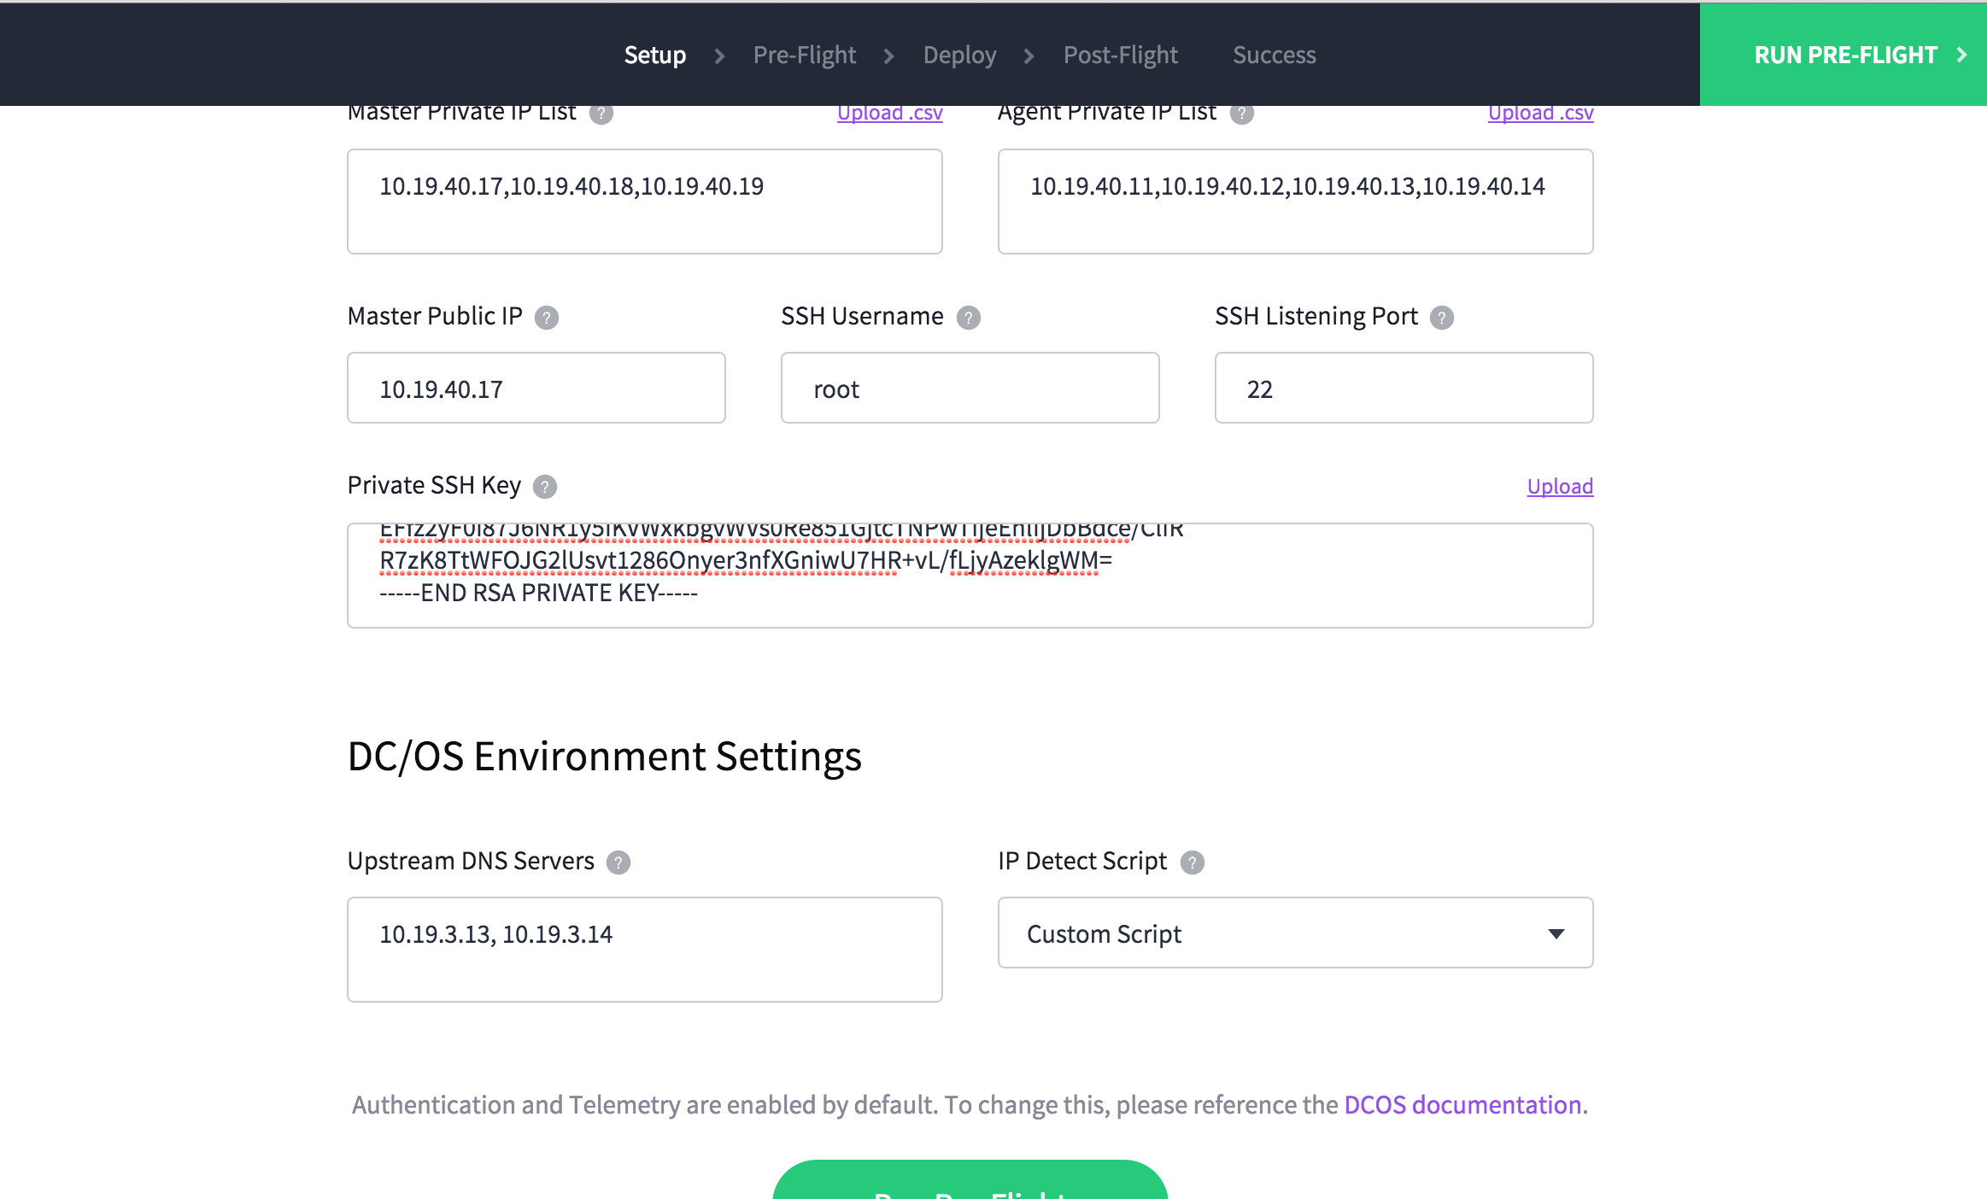Open the DCOS documentation link
Viewport: 1987px width, 1199px height.
[x=1462, y=1105]
